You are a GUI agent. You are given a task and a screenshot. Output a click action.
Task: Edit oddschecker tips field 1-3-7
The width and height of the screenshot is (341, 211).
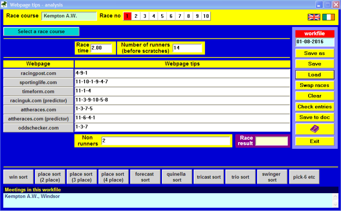183,128
